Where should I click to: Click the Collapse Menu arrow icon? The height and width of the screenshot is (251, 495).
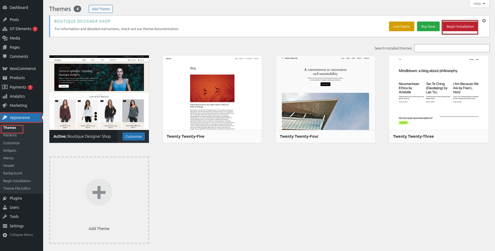pos(5,235)
